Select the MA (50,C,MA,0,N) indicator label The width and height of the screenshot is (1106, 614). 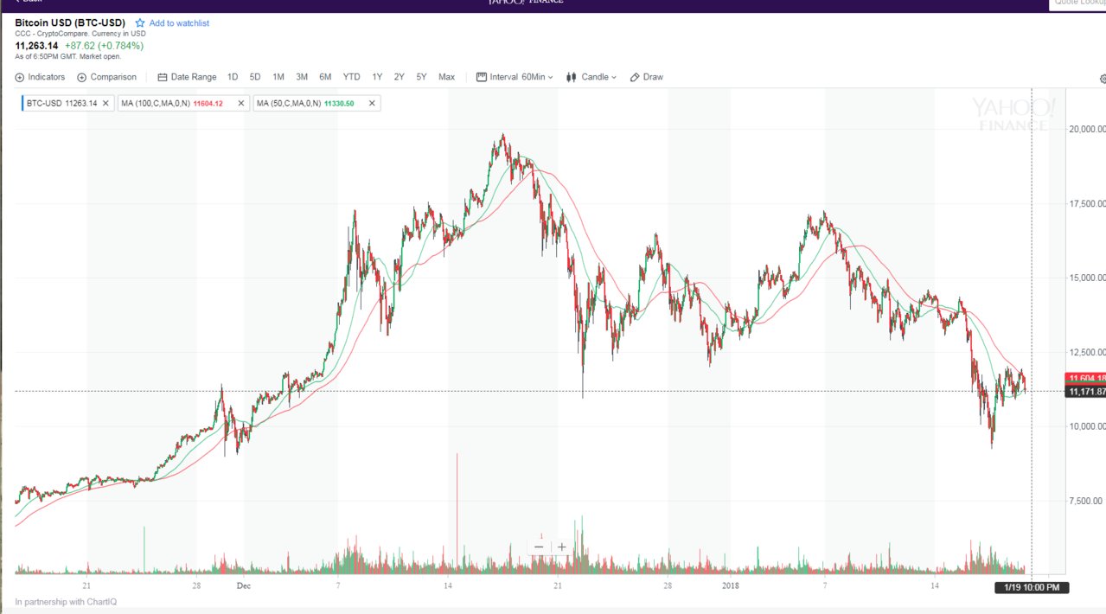coord(305,103)
